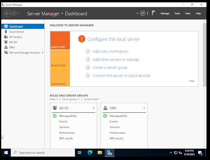This screenshot has width=210, height=160.
Task: Click Add roles and features
Action: pos(111,51)
